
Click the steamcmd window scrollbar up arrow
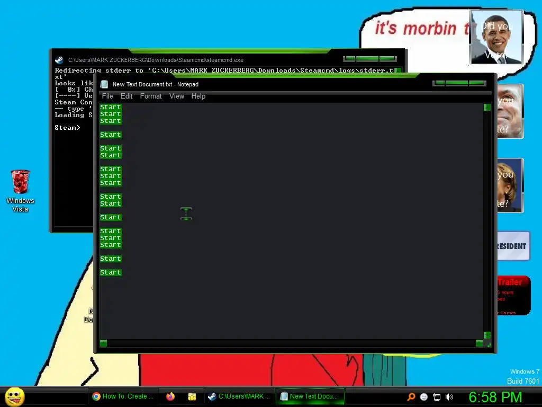(398, 70)
